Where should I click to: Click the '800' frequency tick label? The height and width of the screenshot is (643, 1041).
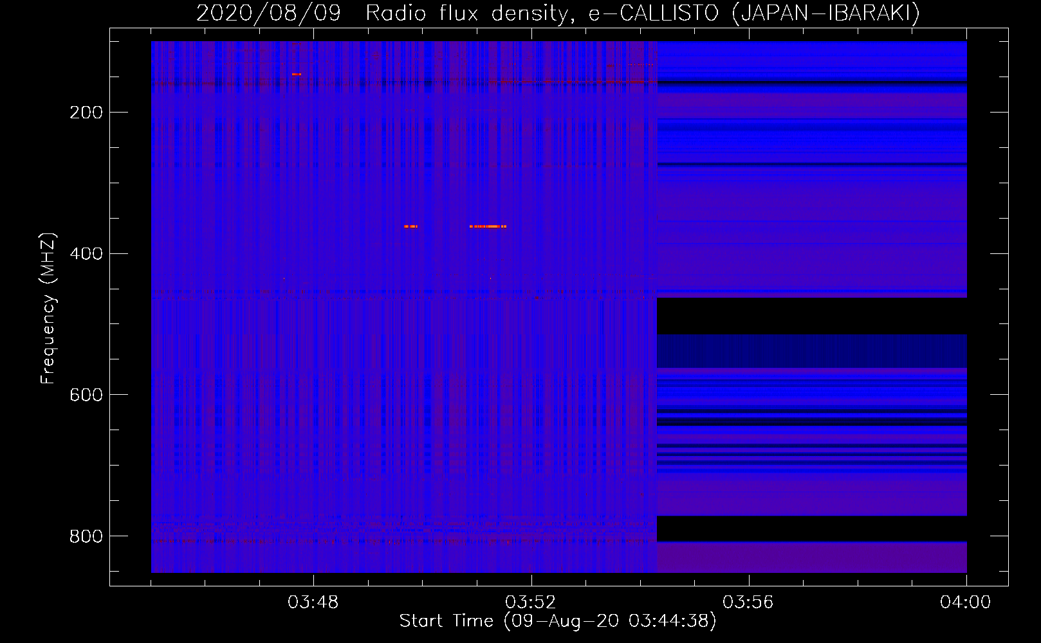pos(86,536)
